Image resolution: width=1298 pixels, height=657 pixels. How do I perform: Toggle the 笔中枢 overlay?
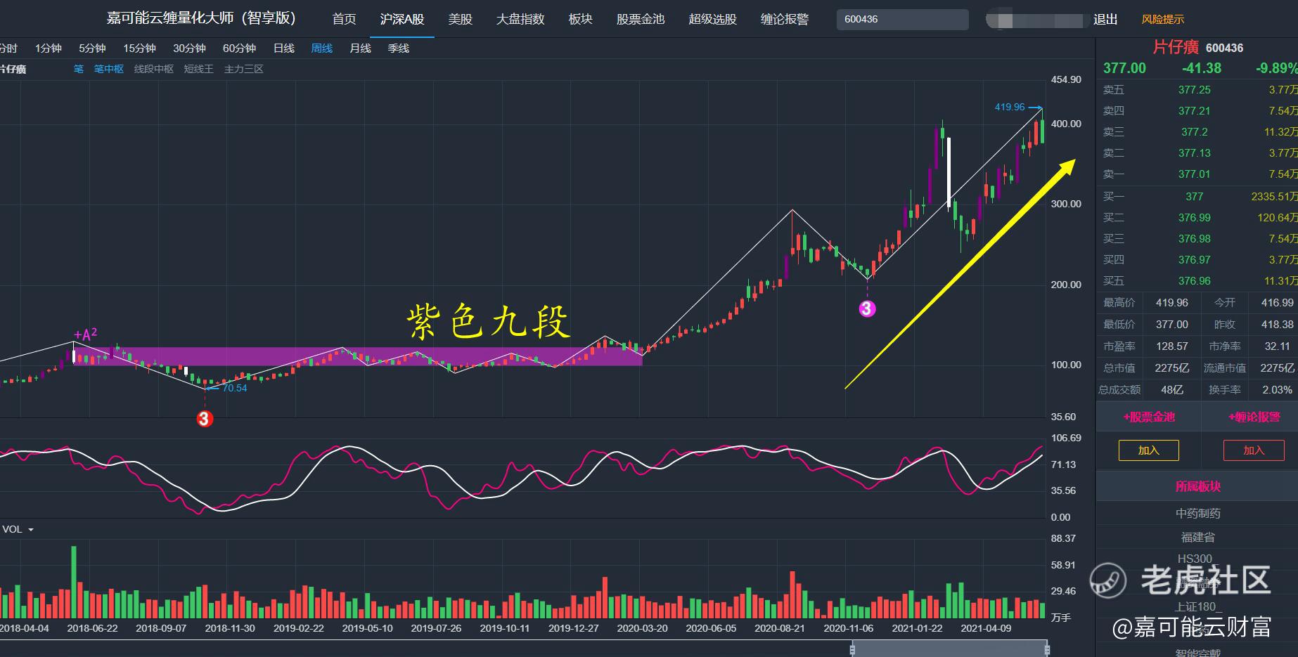pos(109,69)
